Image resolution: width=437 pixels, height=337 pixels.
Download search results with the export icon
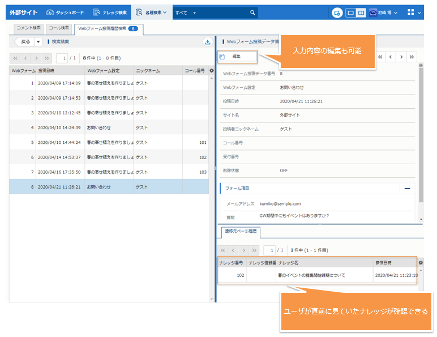click(207, 41)
